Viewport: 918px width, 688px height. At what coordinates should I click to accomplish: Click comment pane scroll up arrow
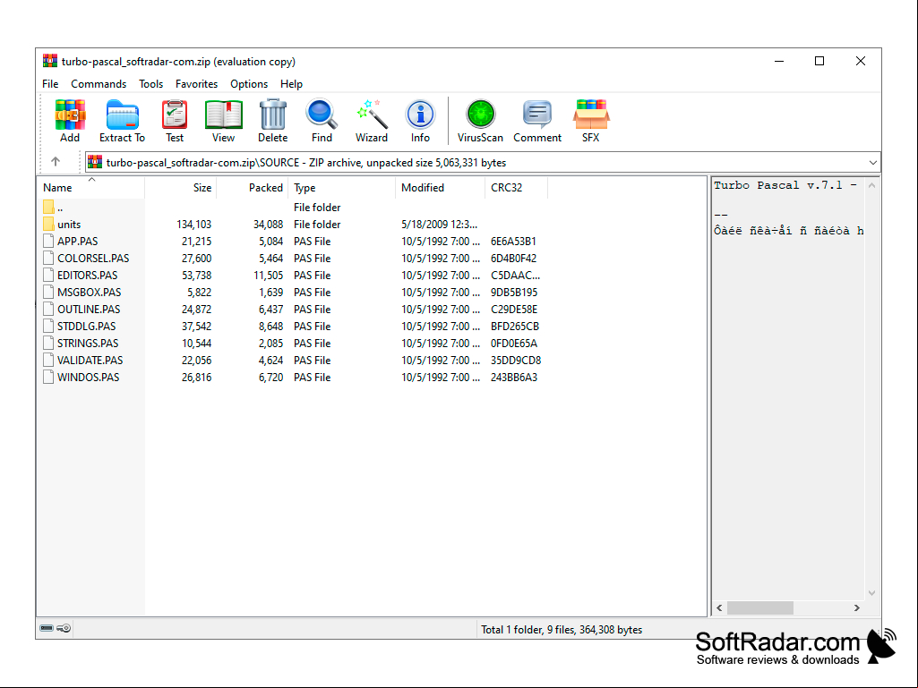(871, 185)
